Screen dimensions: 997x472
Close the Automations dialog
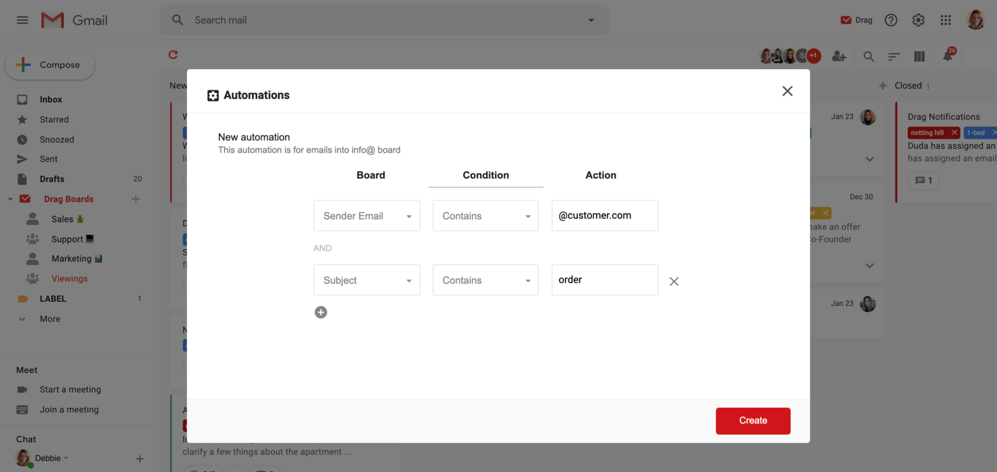(788, 91)
